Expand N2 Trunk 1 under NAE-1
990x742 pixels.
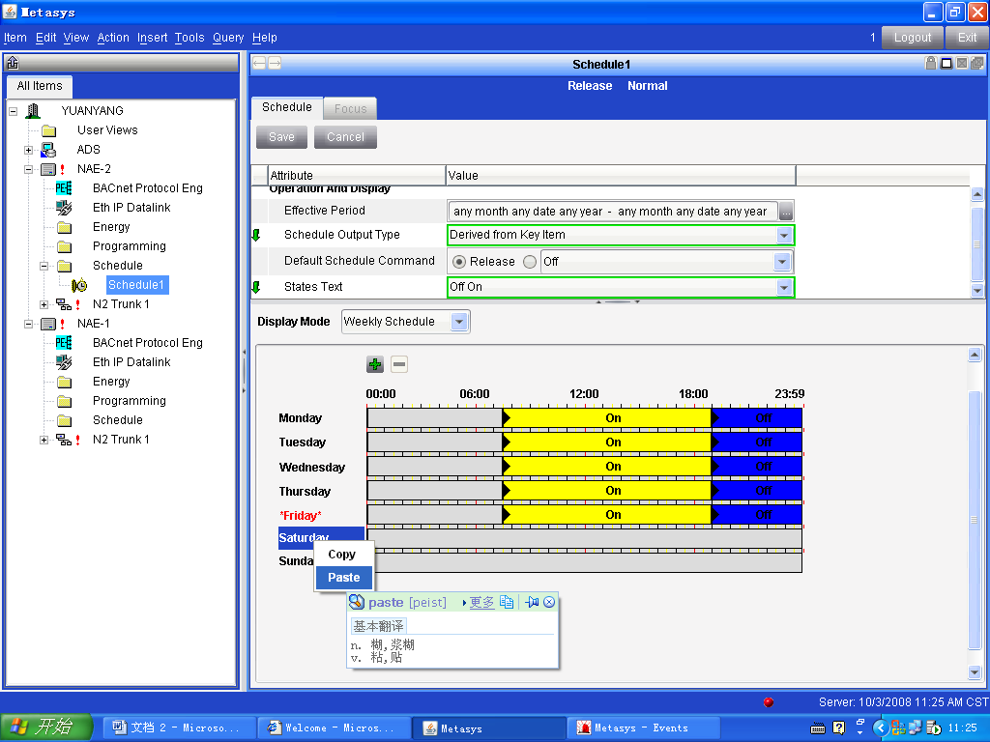pos(44,440)
